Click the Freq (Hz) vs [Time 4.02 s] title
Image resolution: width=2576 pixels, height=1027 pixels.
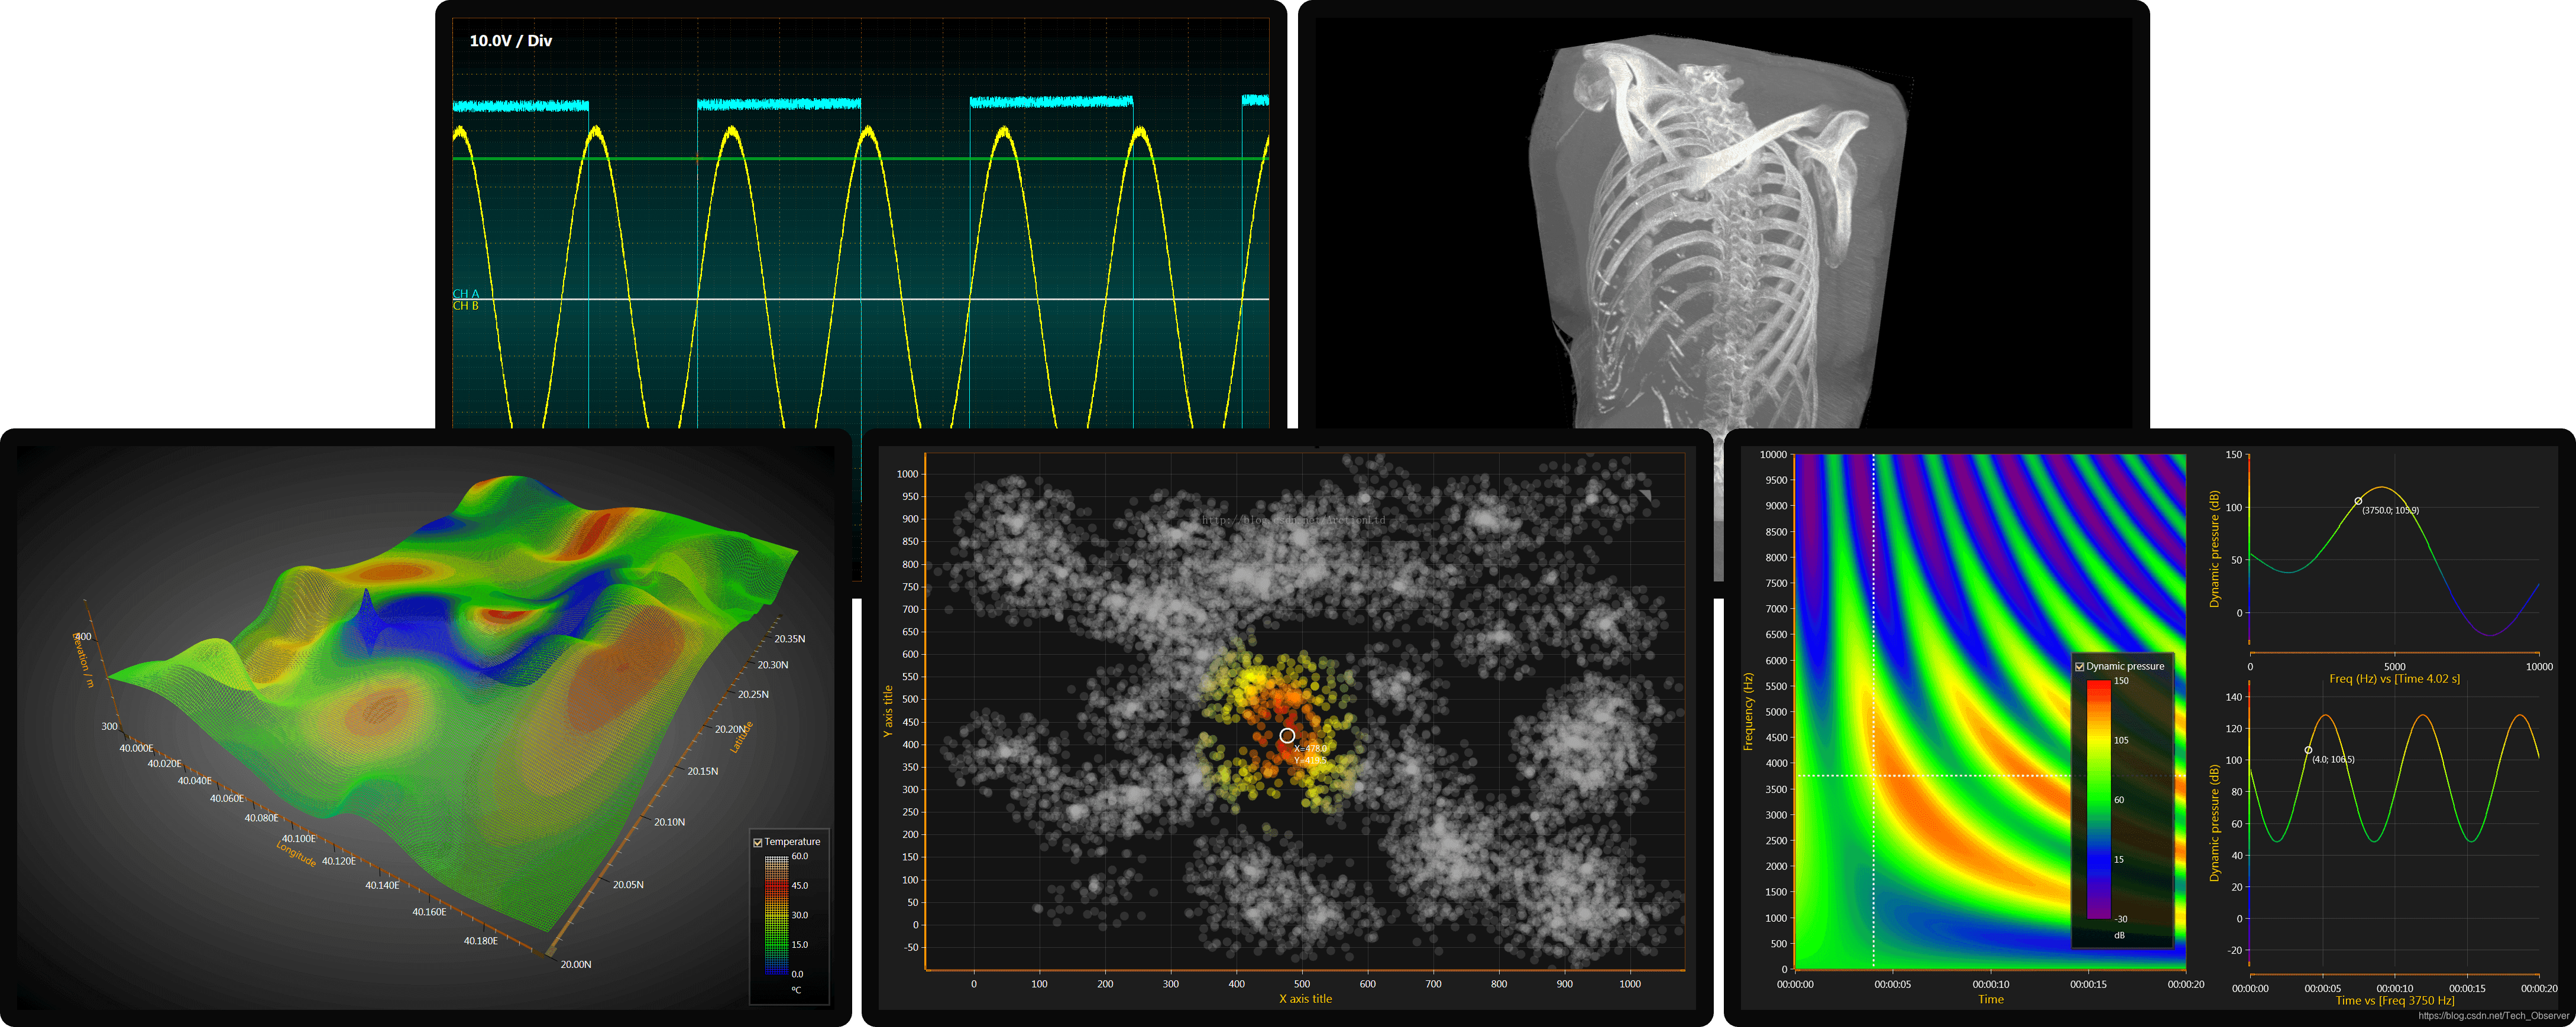click(2394, 680)
